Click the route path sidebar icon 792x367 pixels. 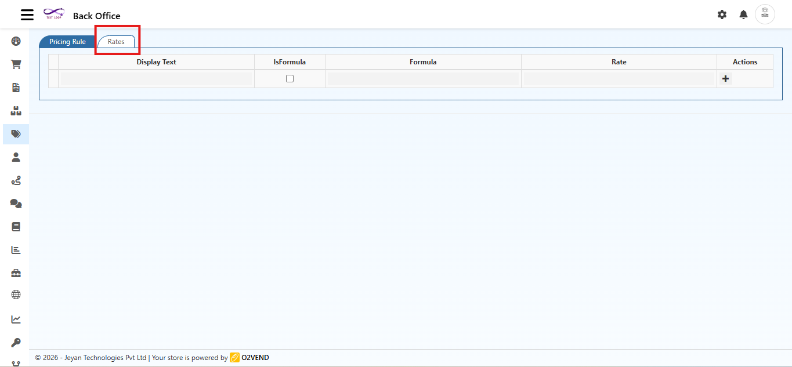tap(16, 180)
